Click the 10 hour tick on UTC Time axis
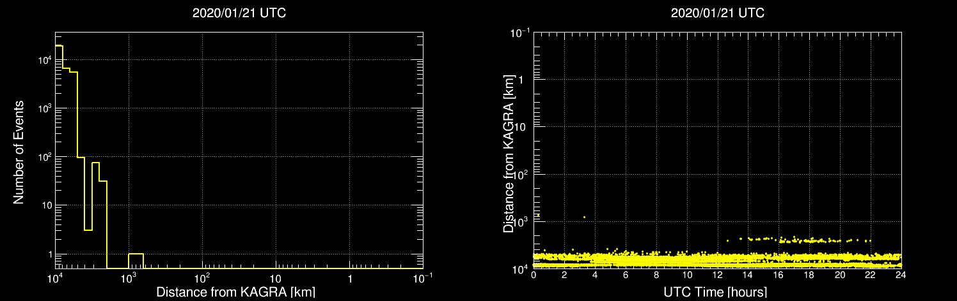The height and width of the screenshot is (301, 957). click(687, 275)
